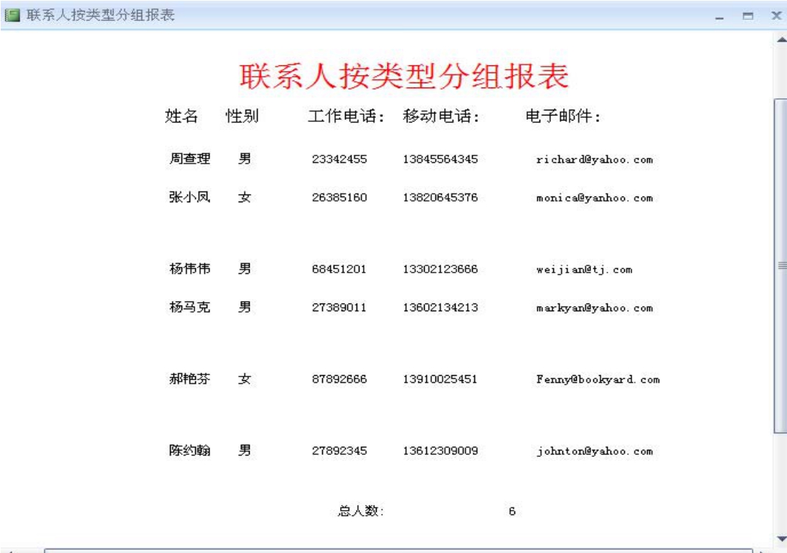Select the mobile number 13910025451
The width and height of the screenshot is (787, 553).
[x=440, y=379]
